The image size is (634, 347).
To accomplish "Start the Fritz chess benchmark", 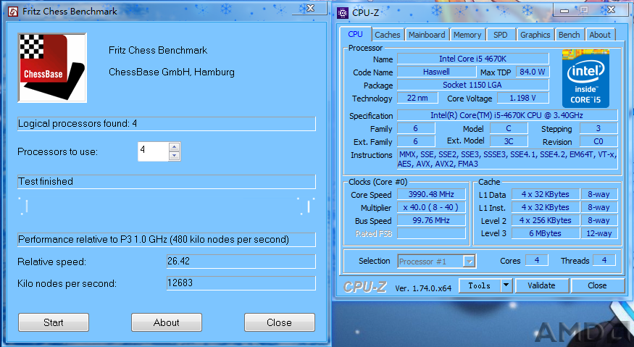I will (54, 322).
